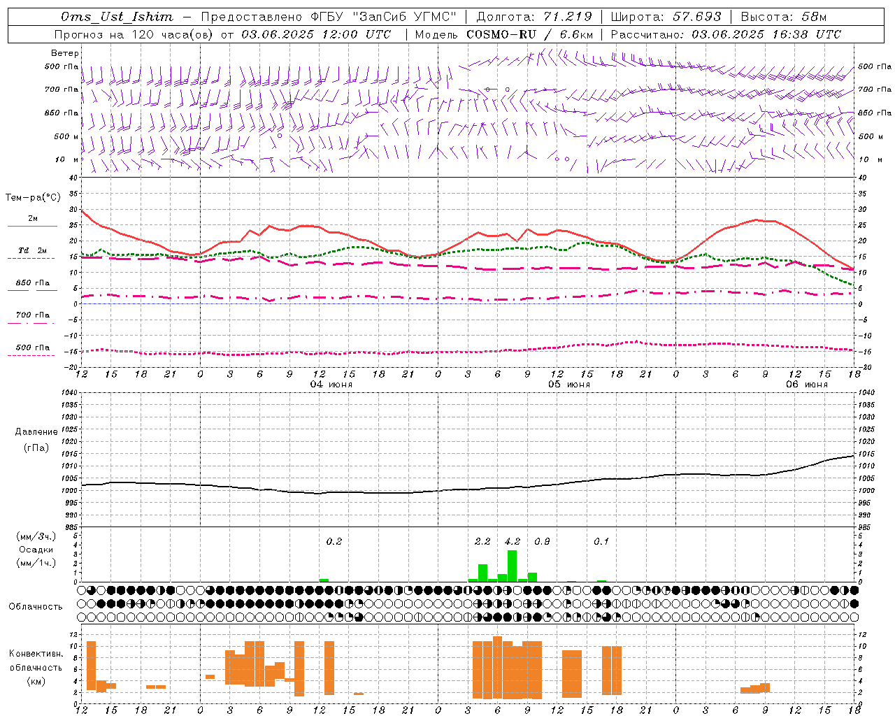Click the "500 гПа" temperature legend label
Screen dimensions: 895x716
point(33,348)
